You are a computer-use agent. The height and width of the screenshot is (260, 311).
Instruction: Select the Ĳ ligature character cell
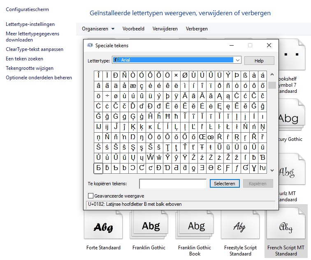click(98, 127)
